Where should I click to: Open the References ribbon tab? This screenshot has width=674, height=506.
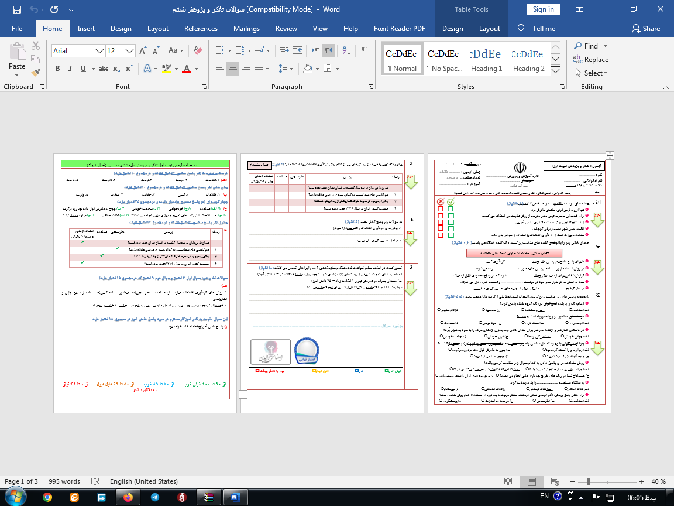coord(201,29)
